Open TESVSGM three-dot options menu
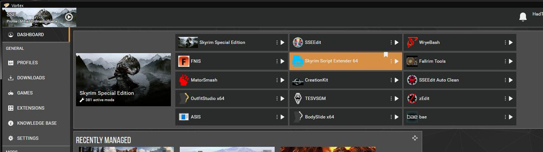 pos(391,98)
